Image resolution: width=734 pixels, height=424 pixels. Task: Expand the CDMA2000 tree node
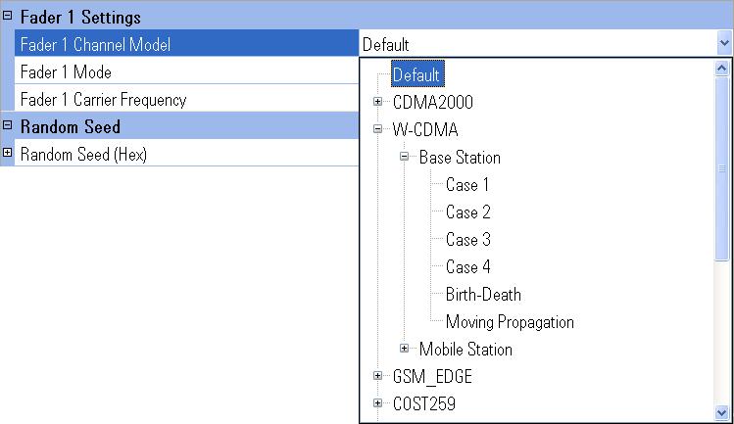coord(377,102)
